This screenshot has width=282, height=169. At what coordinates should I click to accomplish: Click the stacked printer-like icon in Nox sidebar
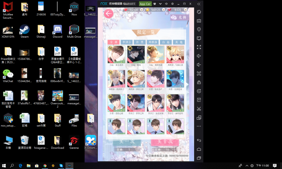point(199,82)
